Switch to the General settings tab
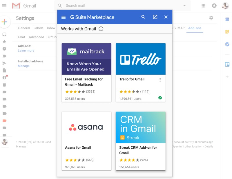 tap(24, 28)
